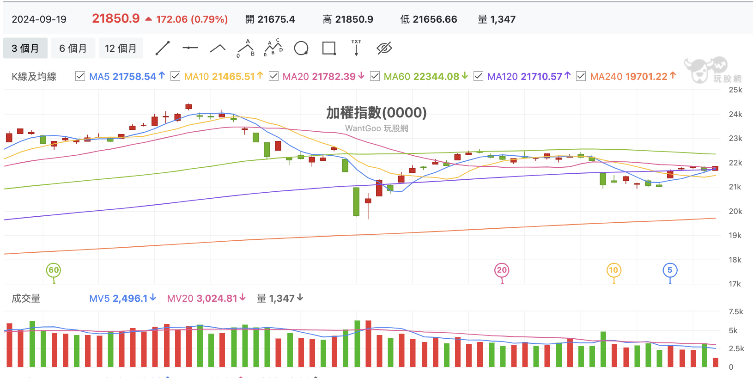This screenshot has height=378, width=753.
Task: Select the rectangle drawing tool
Action: [x=329, y=48]
